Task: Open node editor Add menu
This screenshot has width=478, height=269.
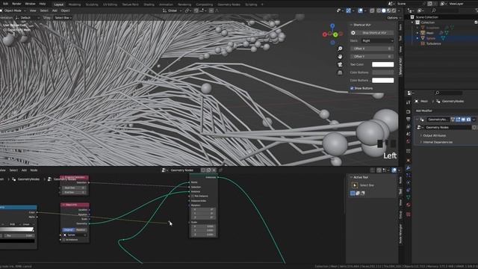Action: (x=24, y=170)
